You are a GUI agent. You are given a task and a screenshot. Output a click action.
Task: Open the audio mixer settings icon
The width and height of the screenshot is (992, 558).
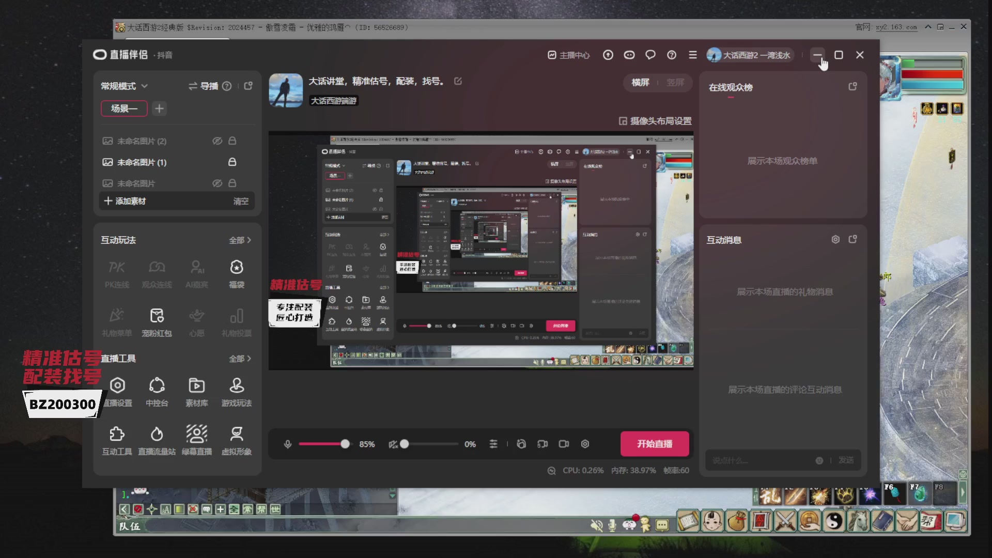tap(493, 444)
